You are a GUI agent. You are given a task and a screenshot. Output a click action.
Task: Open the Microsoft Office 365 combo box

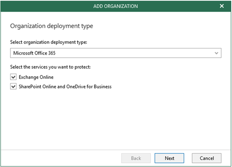click(x=116, y=53)
